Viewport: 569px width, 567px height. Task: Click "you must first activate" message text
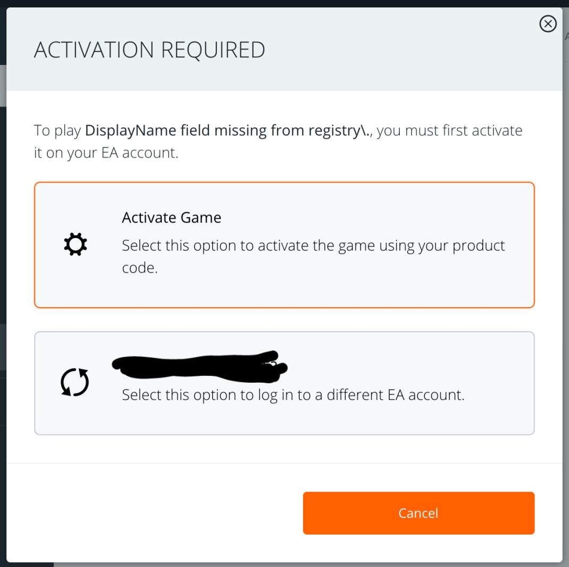click(x=449, y=131)
